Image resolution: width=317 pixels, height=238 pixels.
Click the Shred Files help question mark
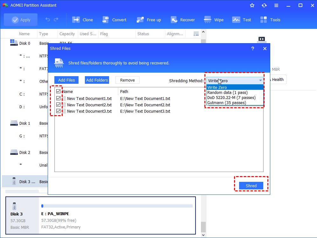click(253, 49)
